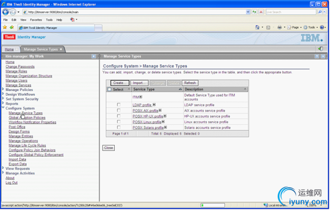
Task: Open the POSIX Linux profile link
Action: [147, 122]
